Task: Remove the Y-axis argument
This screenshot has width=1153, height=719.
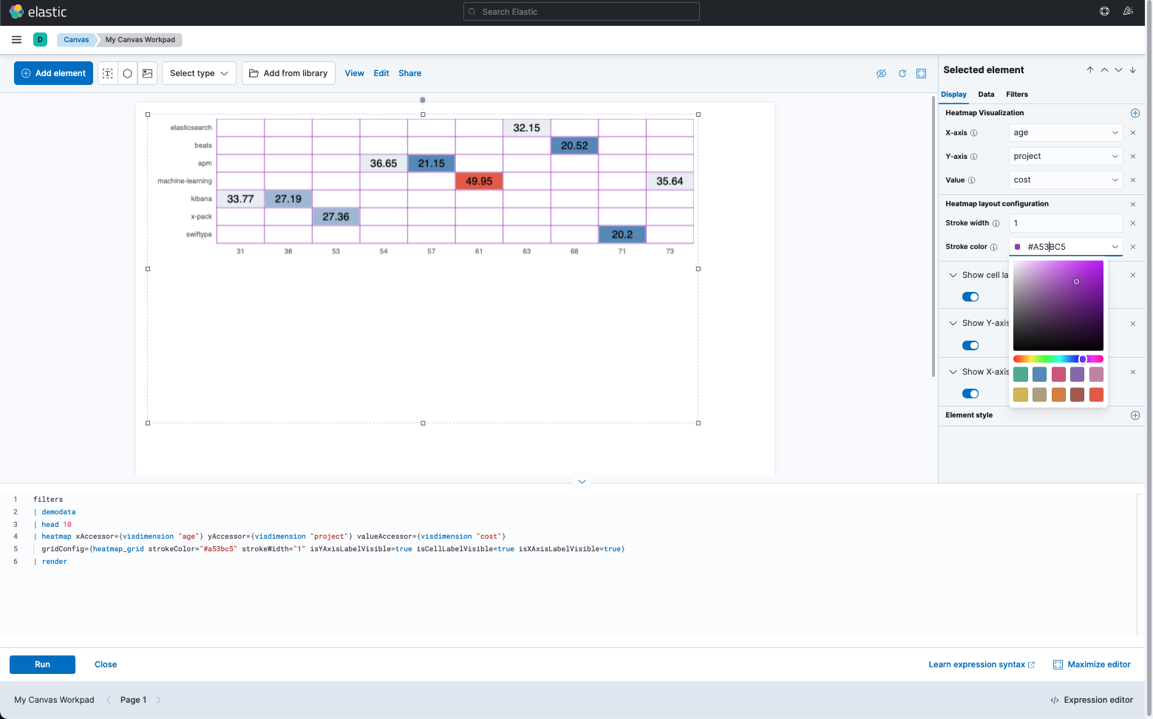Action: [1133, 157]
